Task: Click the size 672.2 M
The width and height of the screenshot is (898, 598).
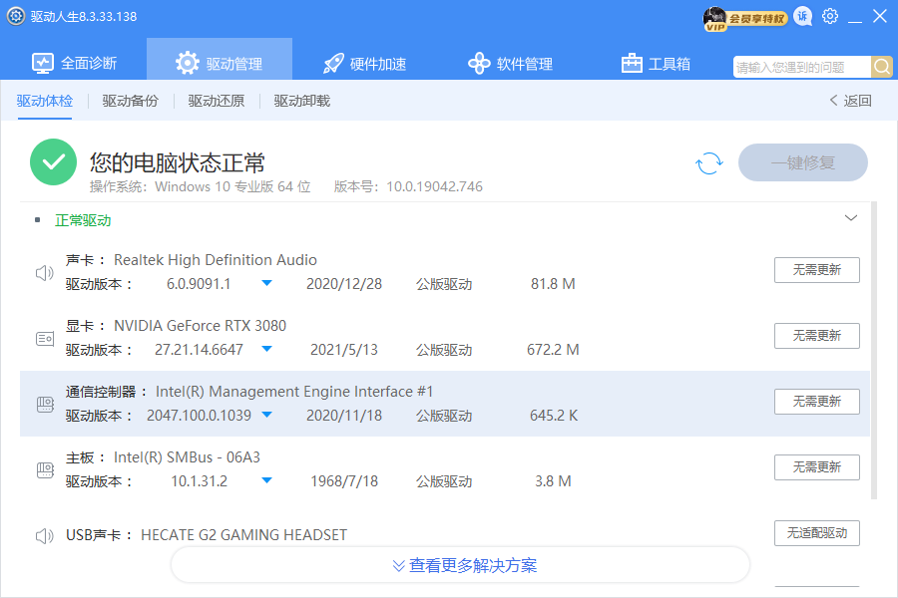Action: point(553,350)
